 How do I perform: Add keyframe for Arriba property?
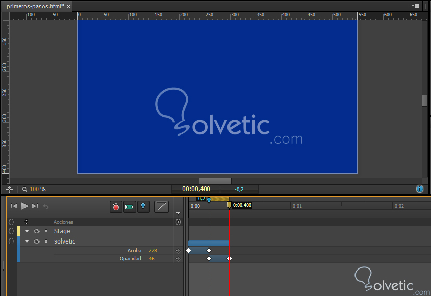coord(178,251)
